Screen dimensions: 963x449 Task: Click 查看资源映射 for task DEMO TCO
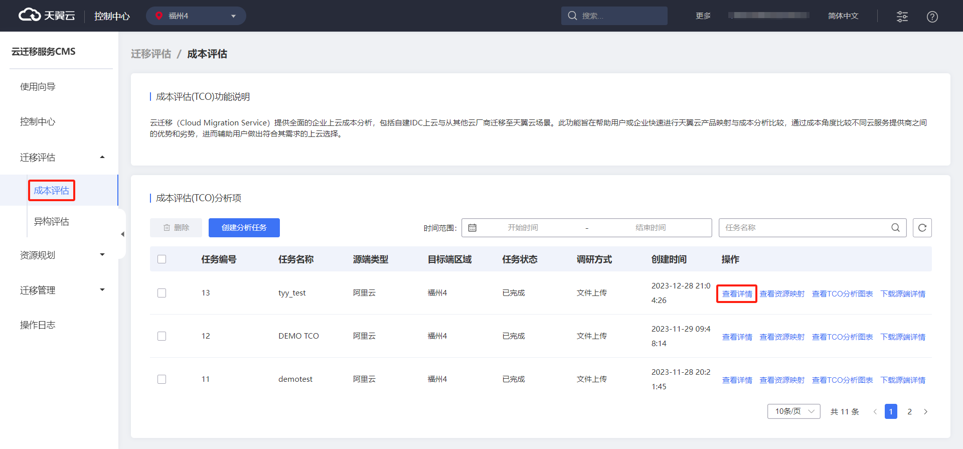click(x=782, y=337)
